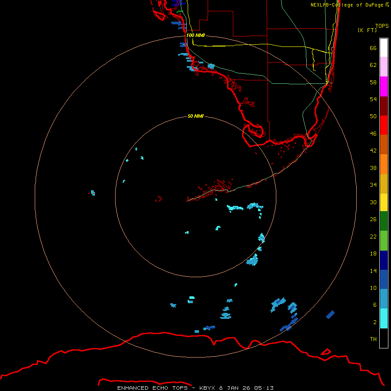Pick the light green legend swatch
Image resolution: width=391 pixels, height=391 pixels.
(384, 241)
